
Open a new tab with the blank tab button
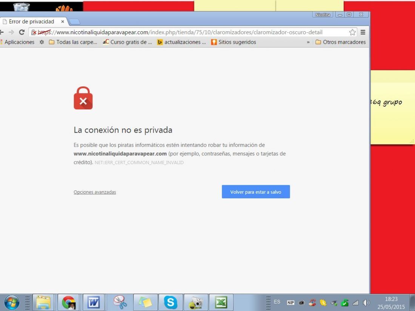click(x=74, y=22)
